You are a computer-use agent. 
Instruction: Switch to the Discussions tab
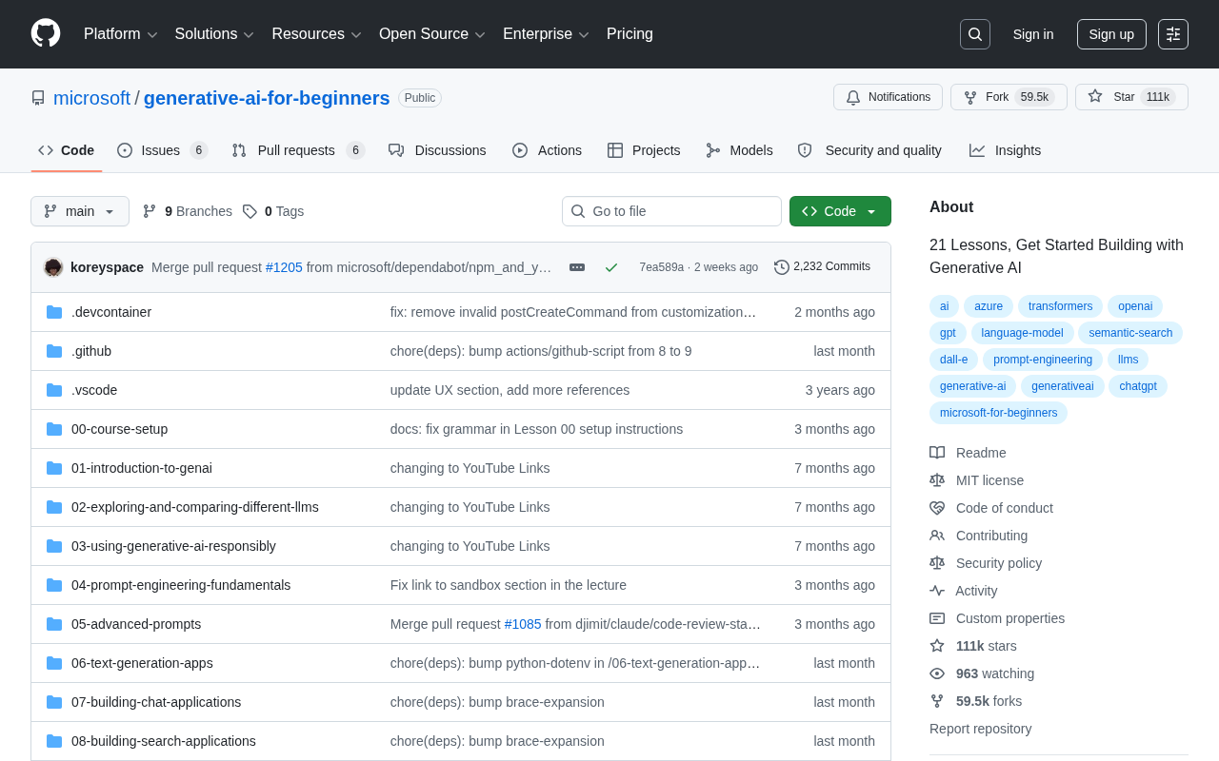(x=437, y=150)
